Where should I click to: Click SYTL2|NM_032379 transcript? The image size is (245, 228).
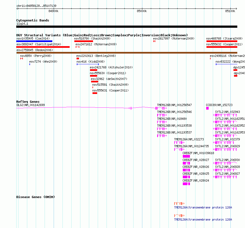[x=224, y=143]
